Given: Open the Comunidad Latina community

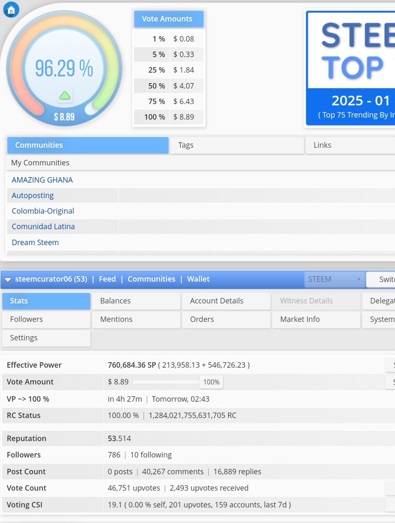Looking at the screenshot, I should tap(43, 226).
